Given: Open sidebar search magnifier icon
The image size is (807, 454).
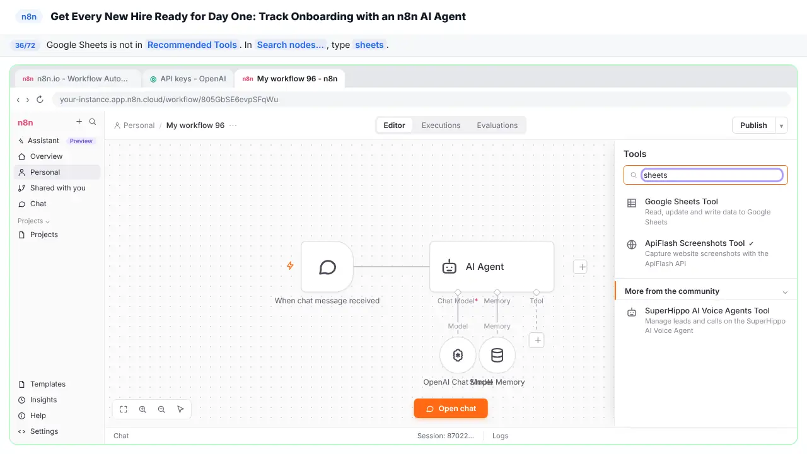Looking at the screenshot, I should coord(93,122).
